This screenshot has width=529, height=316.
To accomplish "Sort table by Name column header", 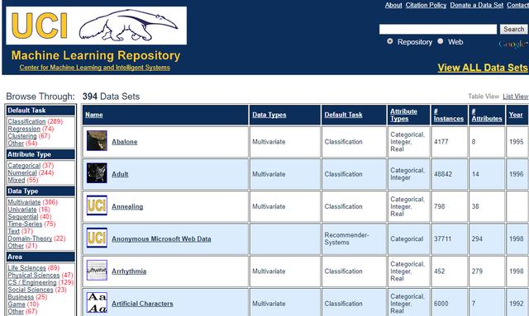I will 93,115.
